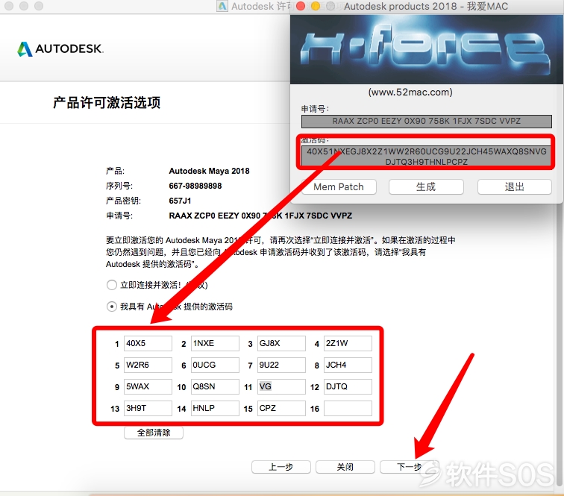
Task: Click activation code field 5 containing W2R6
Action: [x=148, y=365]
